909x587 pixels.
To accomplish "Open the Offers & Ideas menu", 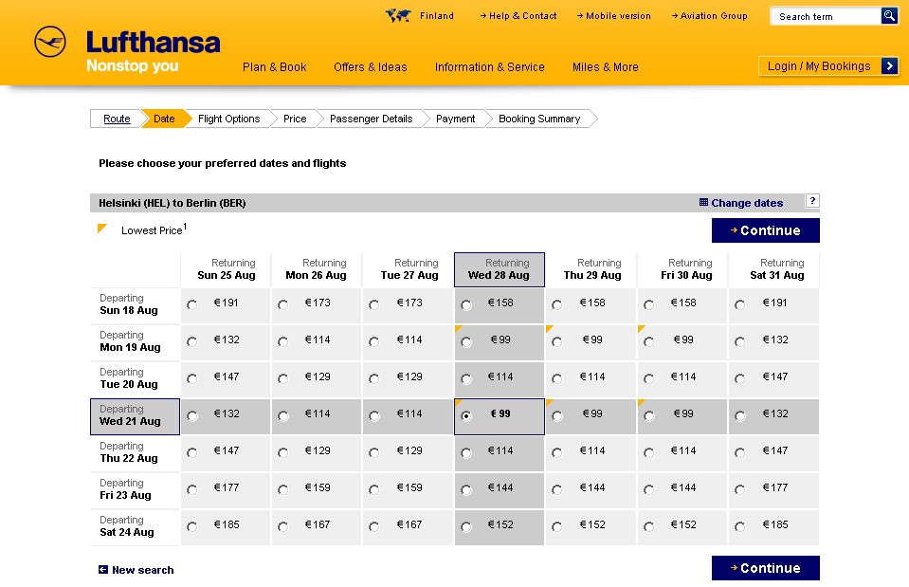I will (370, 67).
